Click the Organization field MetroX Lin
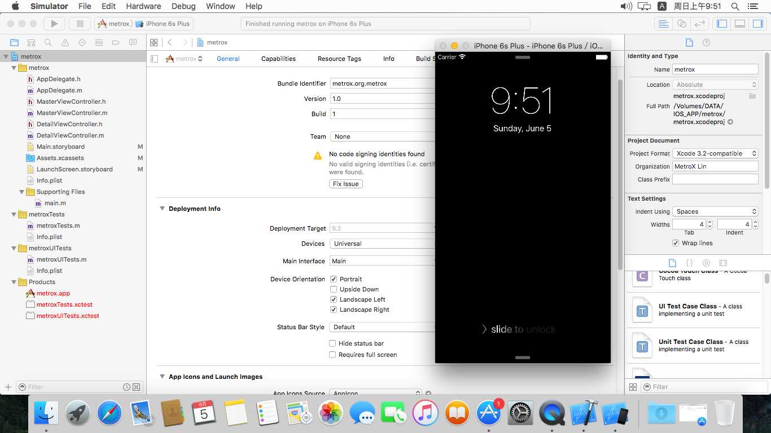This screenshot has width=771, height=433. click(715, 166)
